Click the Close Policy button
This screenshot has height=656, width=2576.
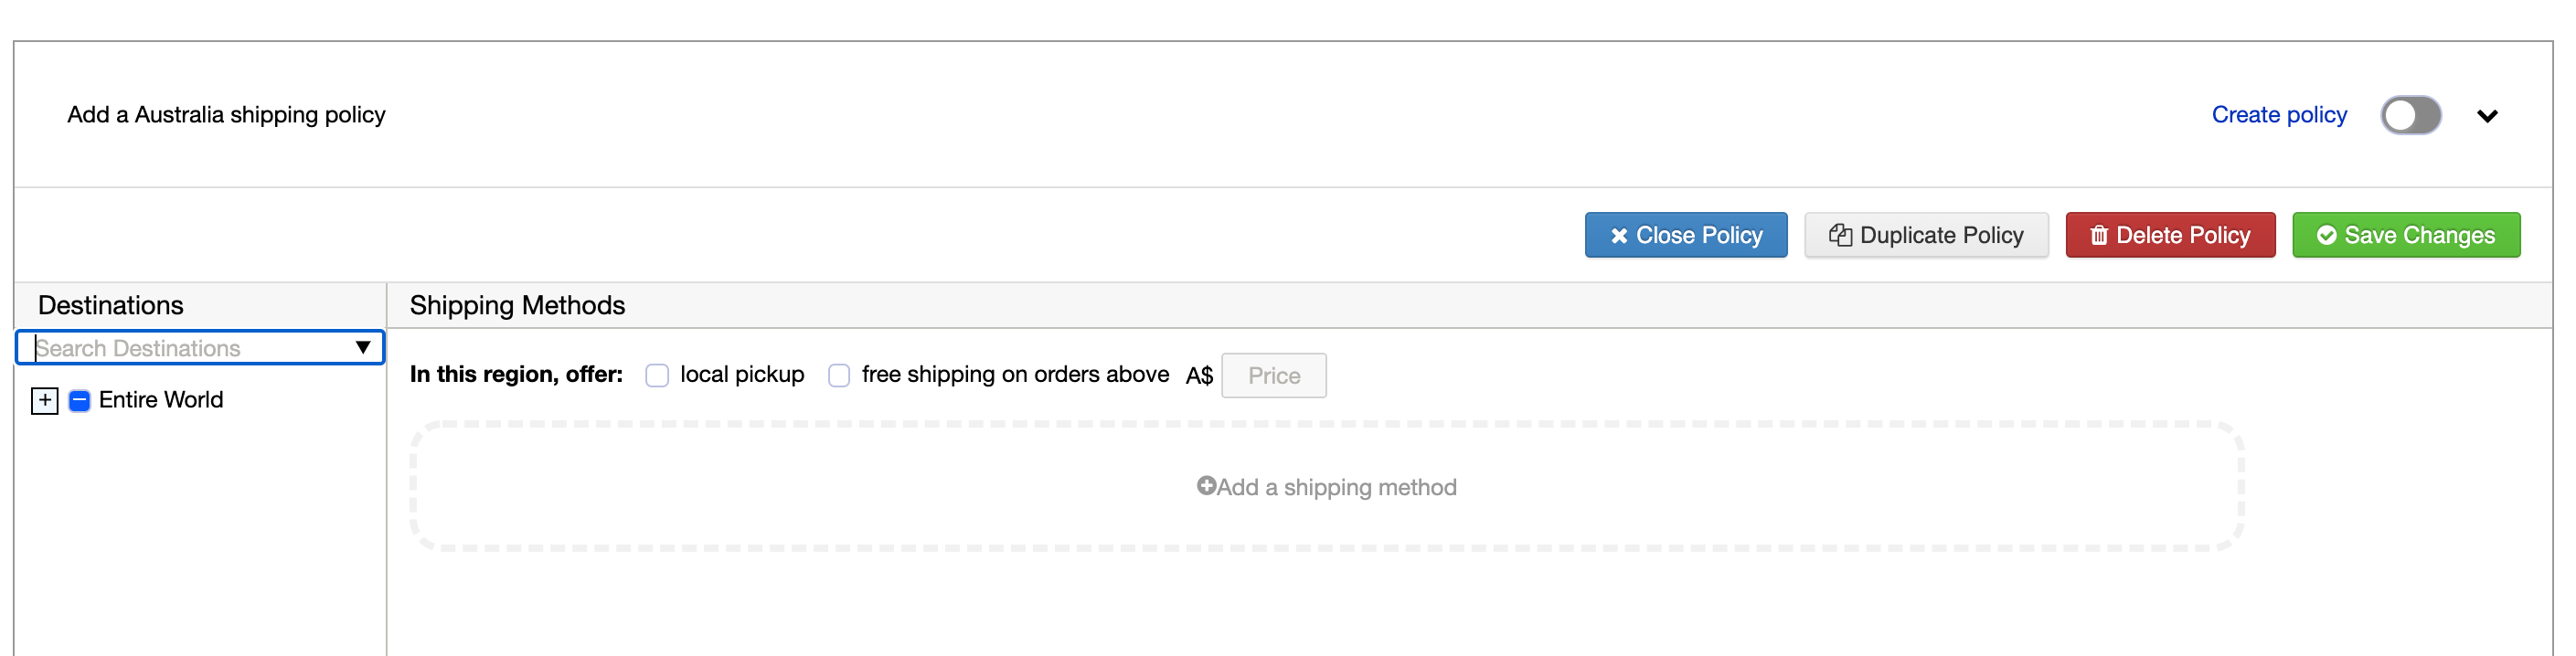pos(1686,235)
